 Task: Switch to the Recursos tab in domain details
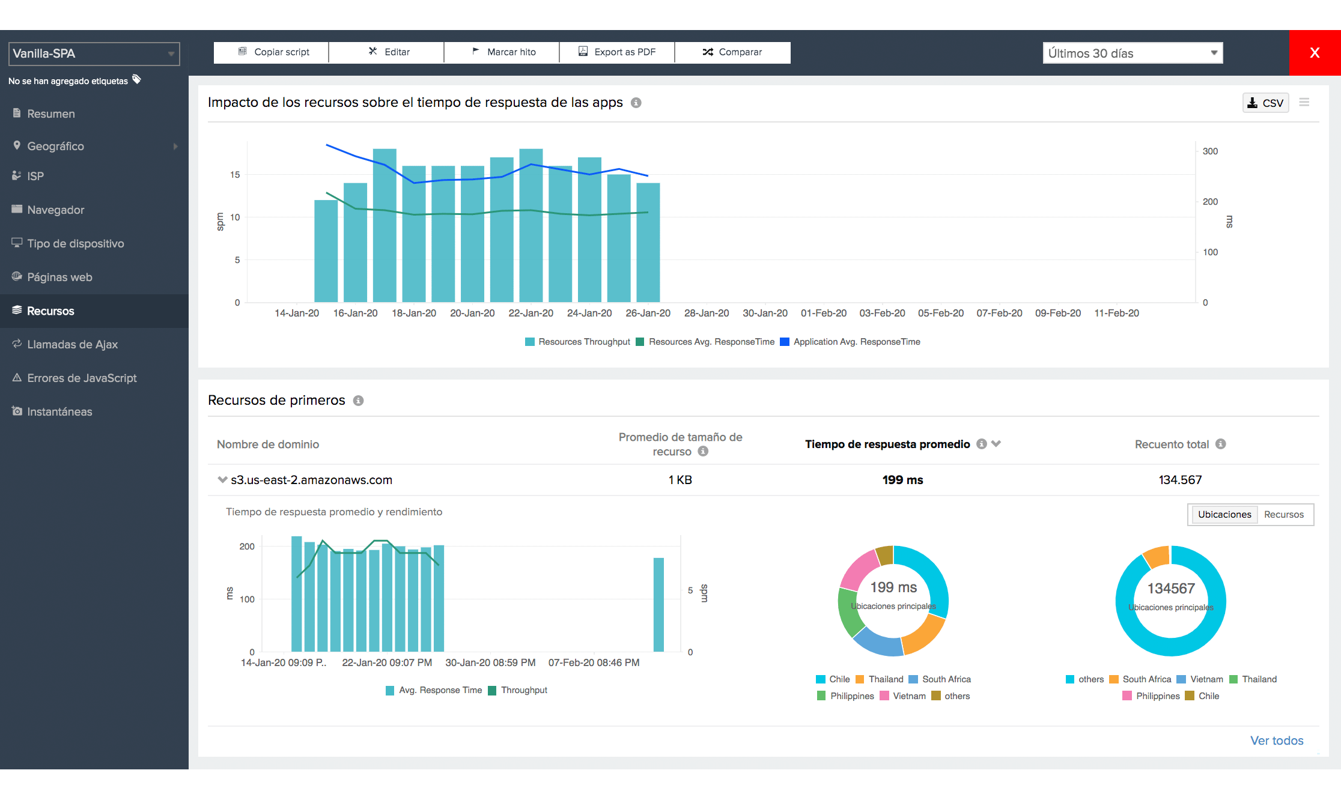click(1284, 514)
